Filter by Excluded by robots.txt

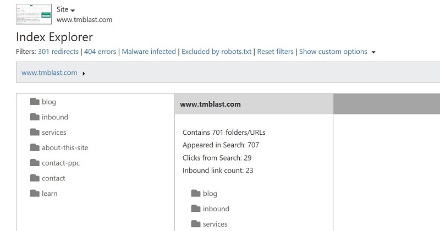[216, 52]
